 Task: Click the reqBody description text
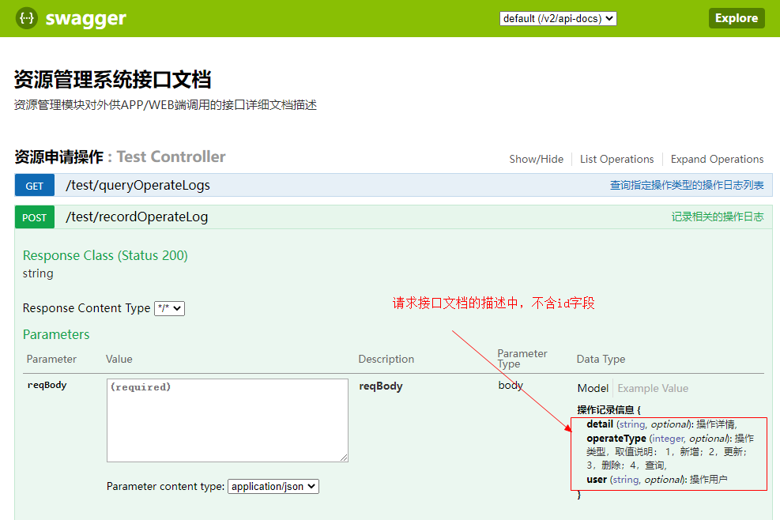[381, 386]
